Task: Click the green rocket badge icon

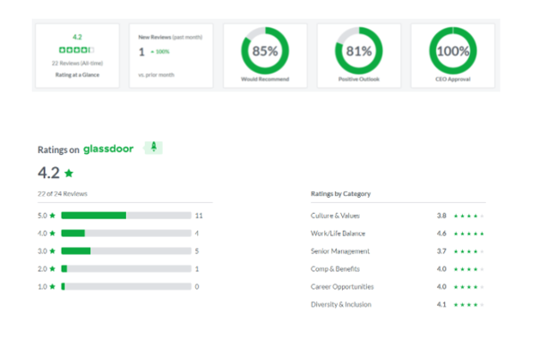Action: tap(153, 148)
